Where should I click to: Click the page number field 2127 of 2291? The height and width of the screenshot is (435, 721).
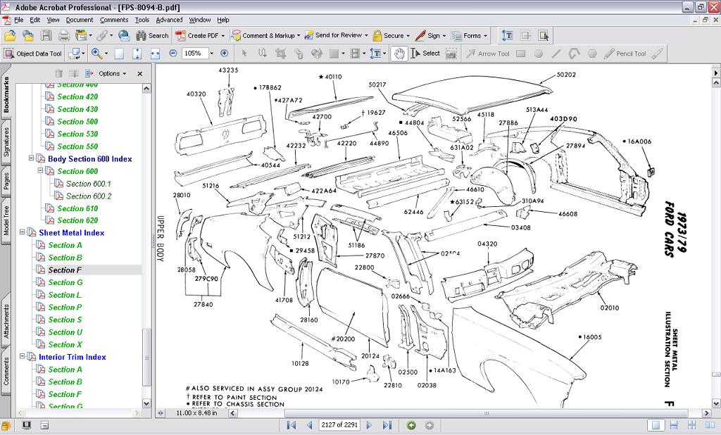339,425
